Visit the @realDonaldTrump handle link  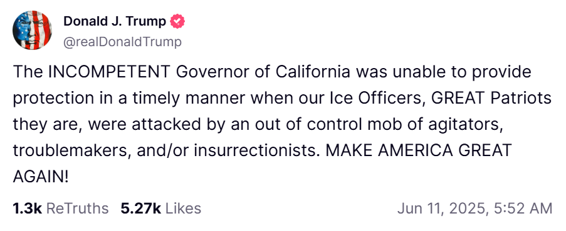[123, 42]
